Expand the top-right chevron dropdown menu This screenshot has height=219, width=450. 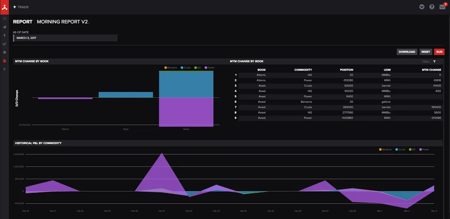422,7
